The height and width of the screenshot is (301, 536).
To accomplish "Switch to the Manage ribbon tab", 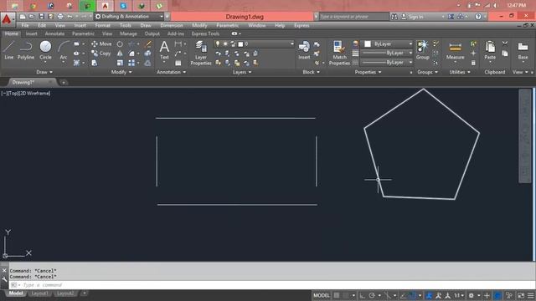I will (128, 33).
